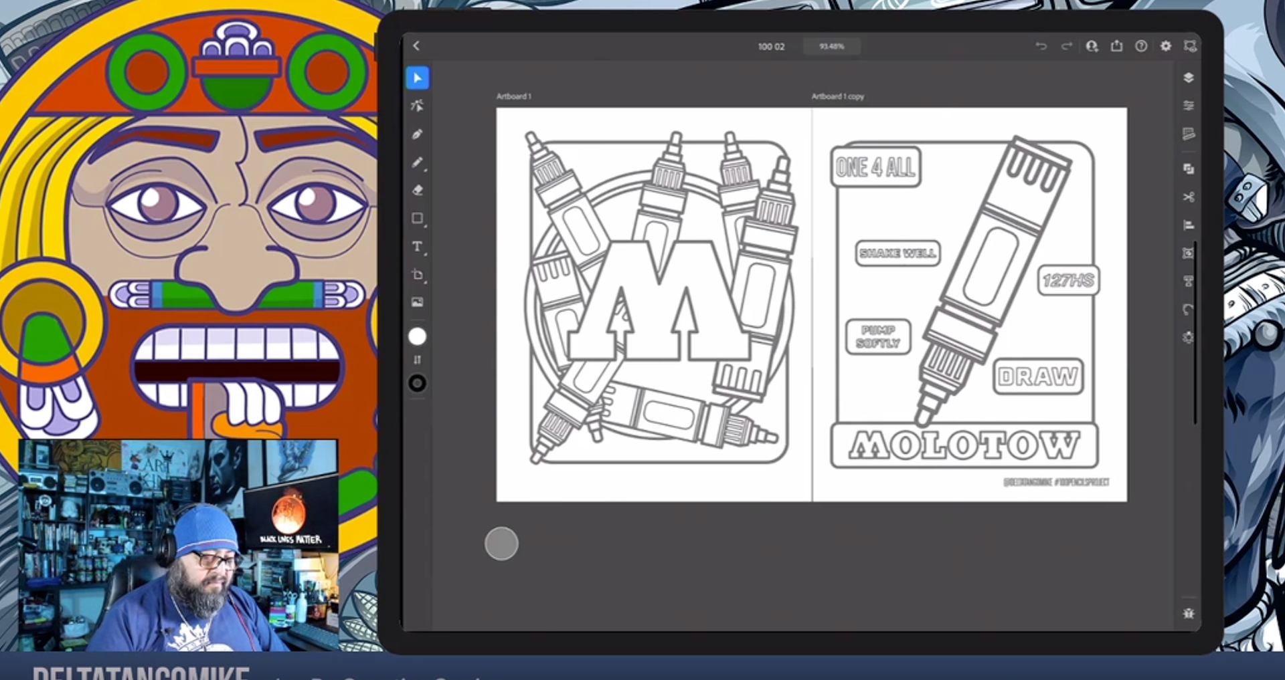Select the Artboard 1 label
This screenshot has height=680, width=1285.
click(513, 96)
